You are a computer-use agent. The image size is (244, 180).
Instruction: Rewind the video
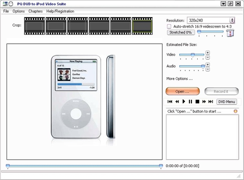(x=177, y=101)
